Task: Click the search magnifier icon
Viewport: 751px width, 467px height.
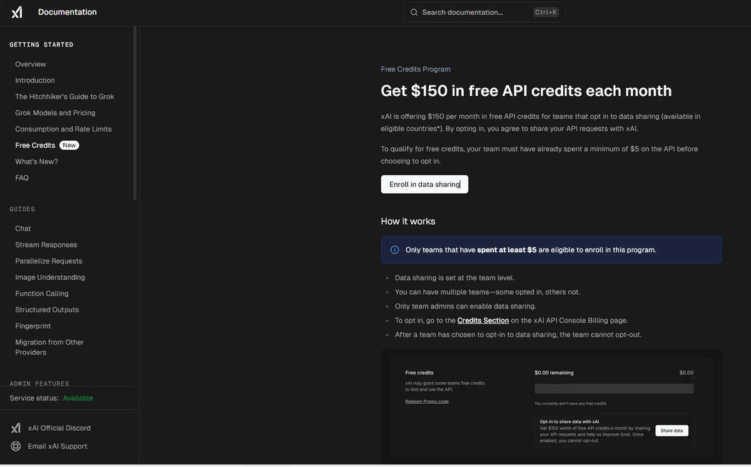Action: (414, 13)
